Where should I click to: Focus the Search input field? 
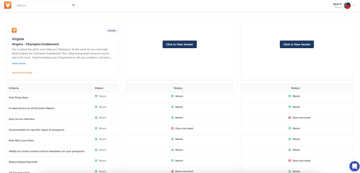[x=45, y=5]
